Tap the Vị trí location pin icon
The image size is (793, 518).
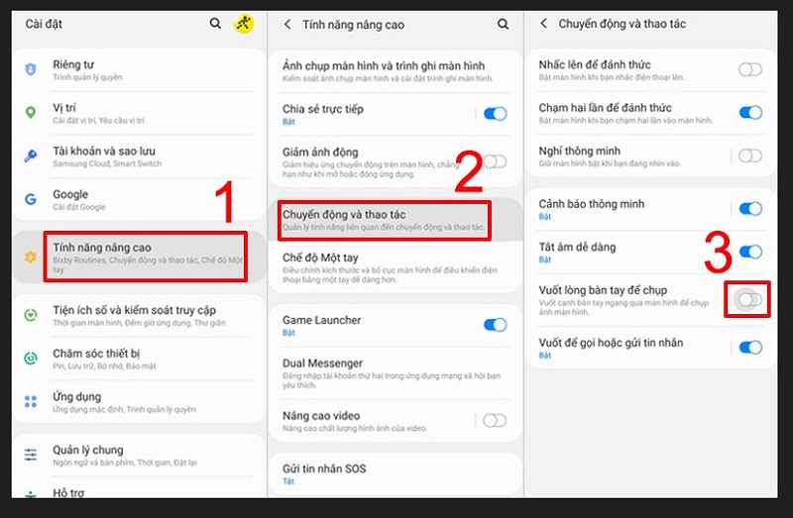pyautogui.click(x=31, y=113)
